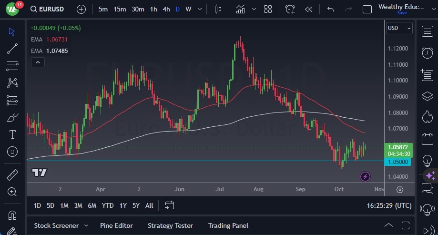Set date range to YTD
The image size is (438, 235).
point(108,205)
